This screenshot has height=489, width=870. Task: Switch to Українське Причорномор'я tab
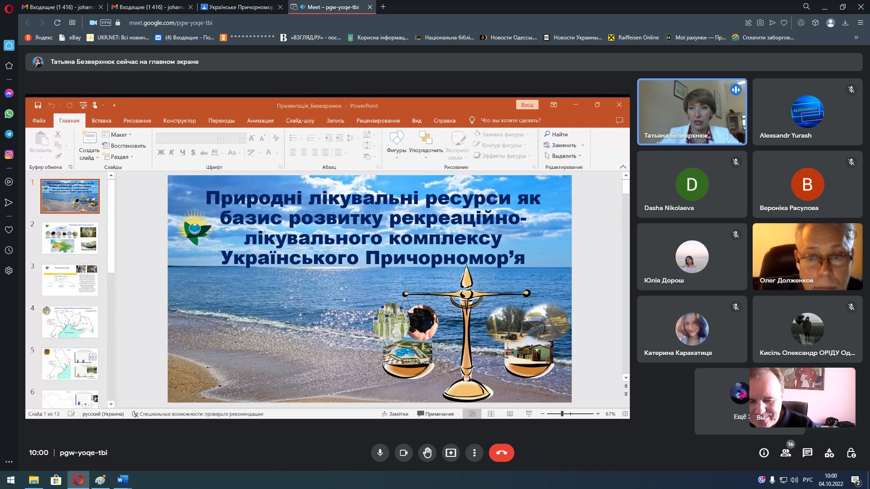(240, 7)
